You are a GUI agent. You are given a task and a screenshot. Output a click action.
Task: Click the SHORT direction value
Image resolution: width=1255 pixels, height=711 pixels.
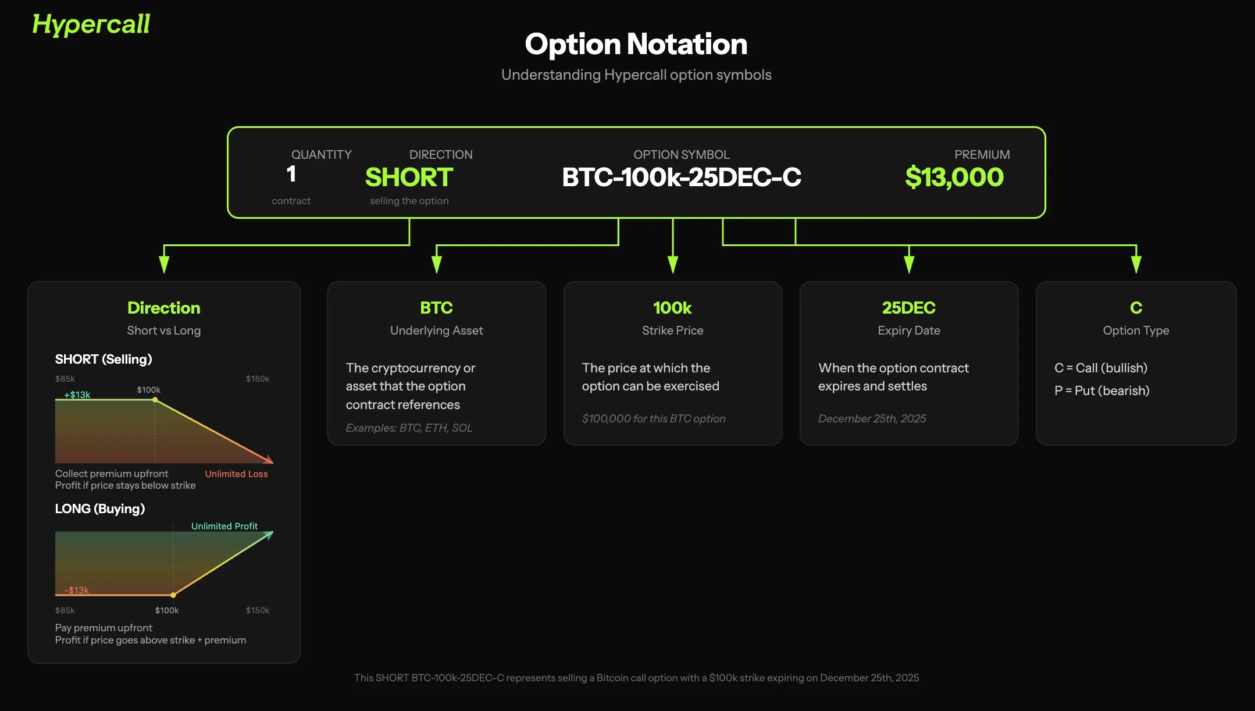pyautogui.click(x=409, y=177)
